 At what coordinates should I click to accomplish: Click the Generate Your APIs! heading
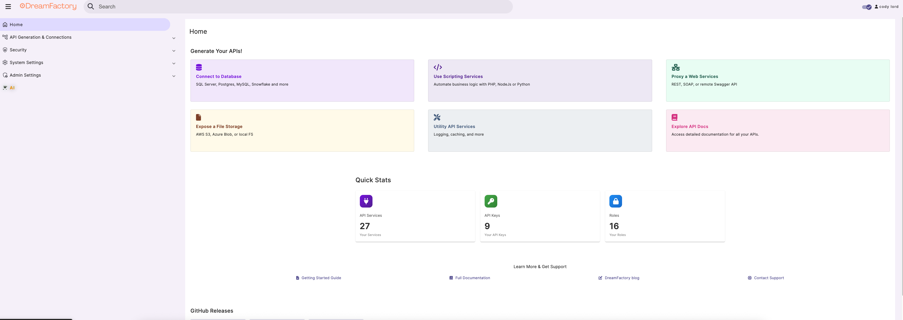point(216,51)
